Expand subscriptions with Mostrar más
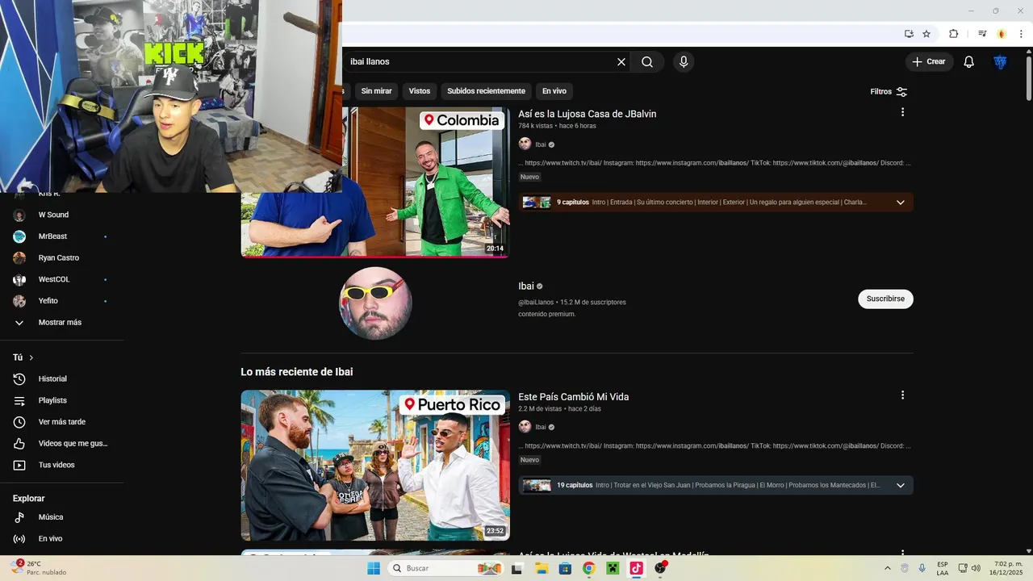The height and width of the screenshot is (581, 1033). click(61, 322)
